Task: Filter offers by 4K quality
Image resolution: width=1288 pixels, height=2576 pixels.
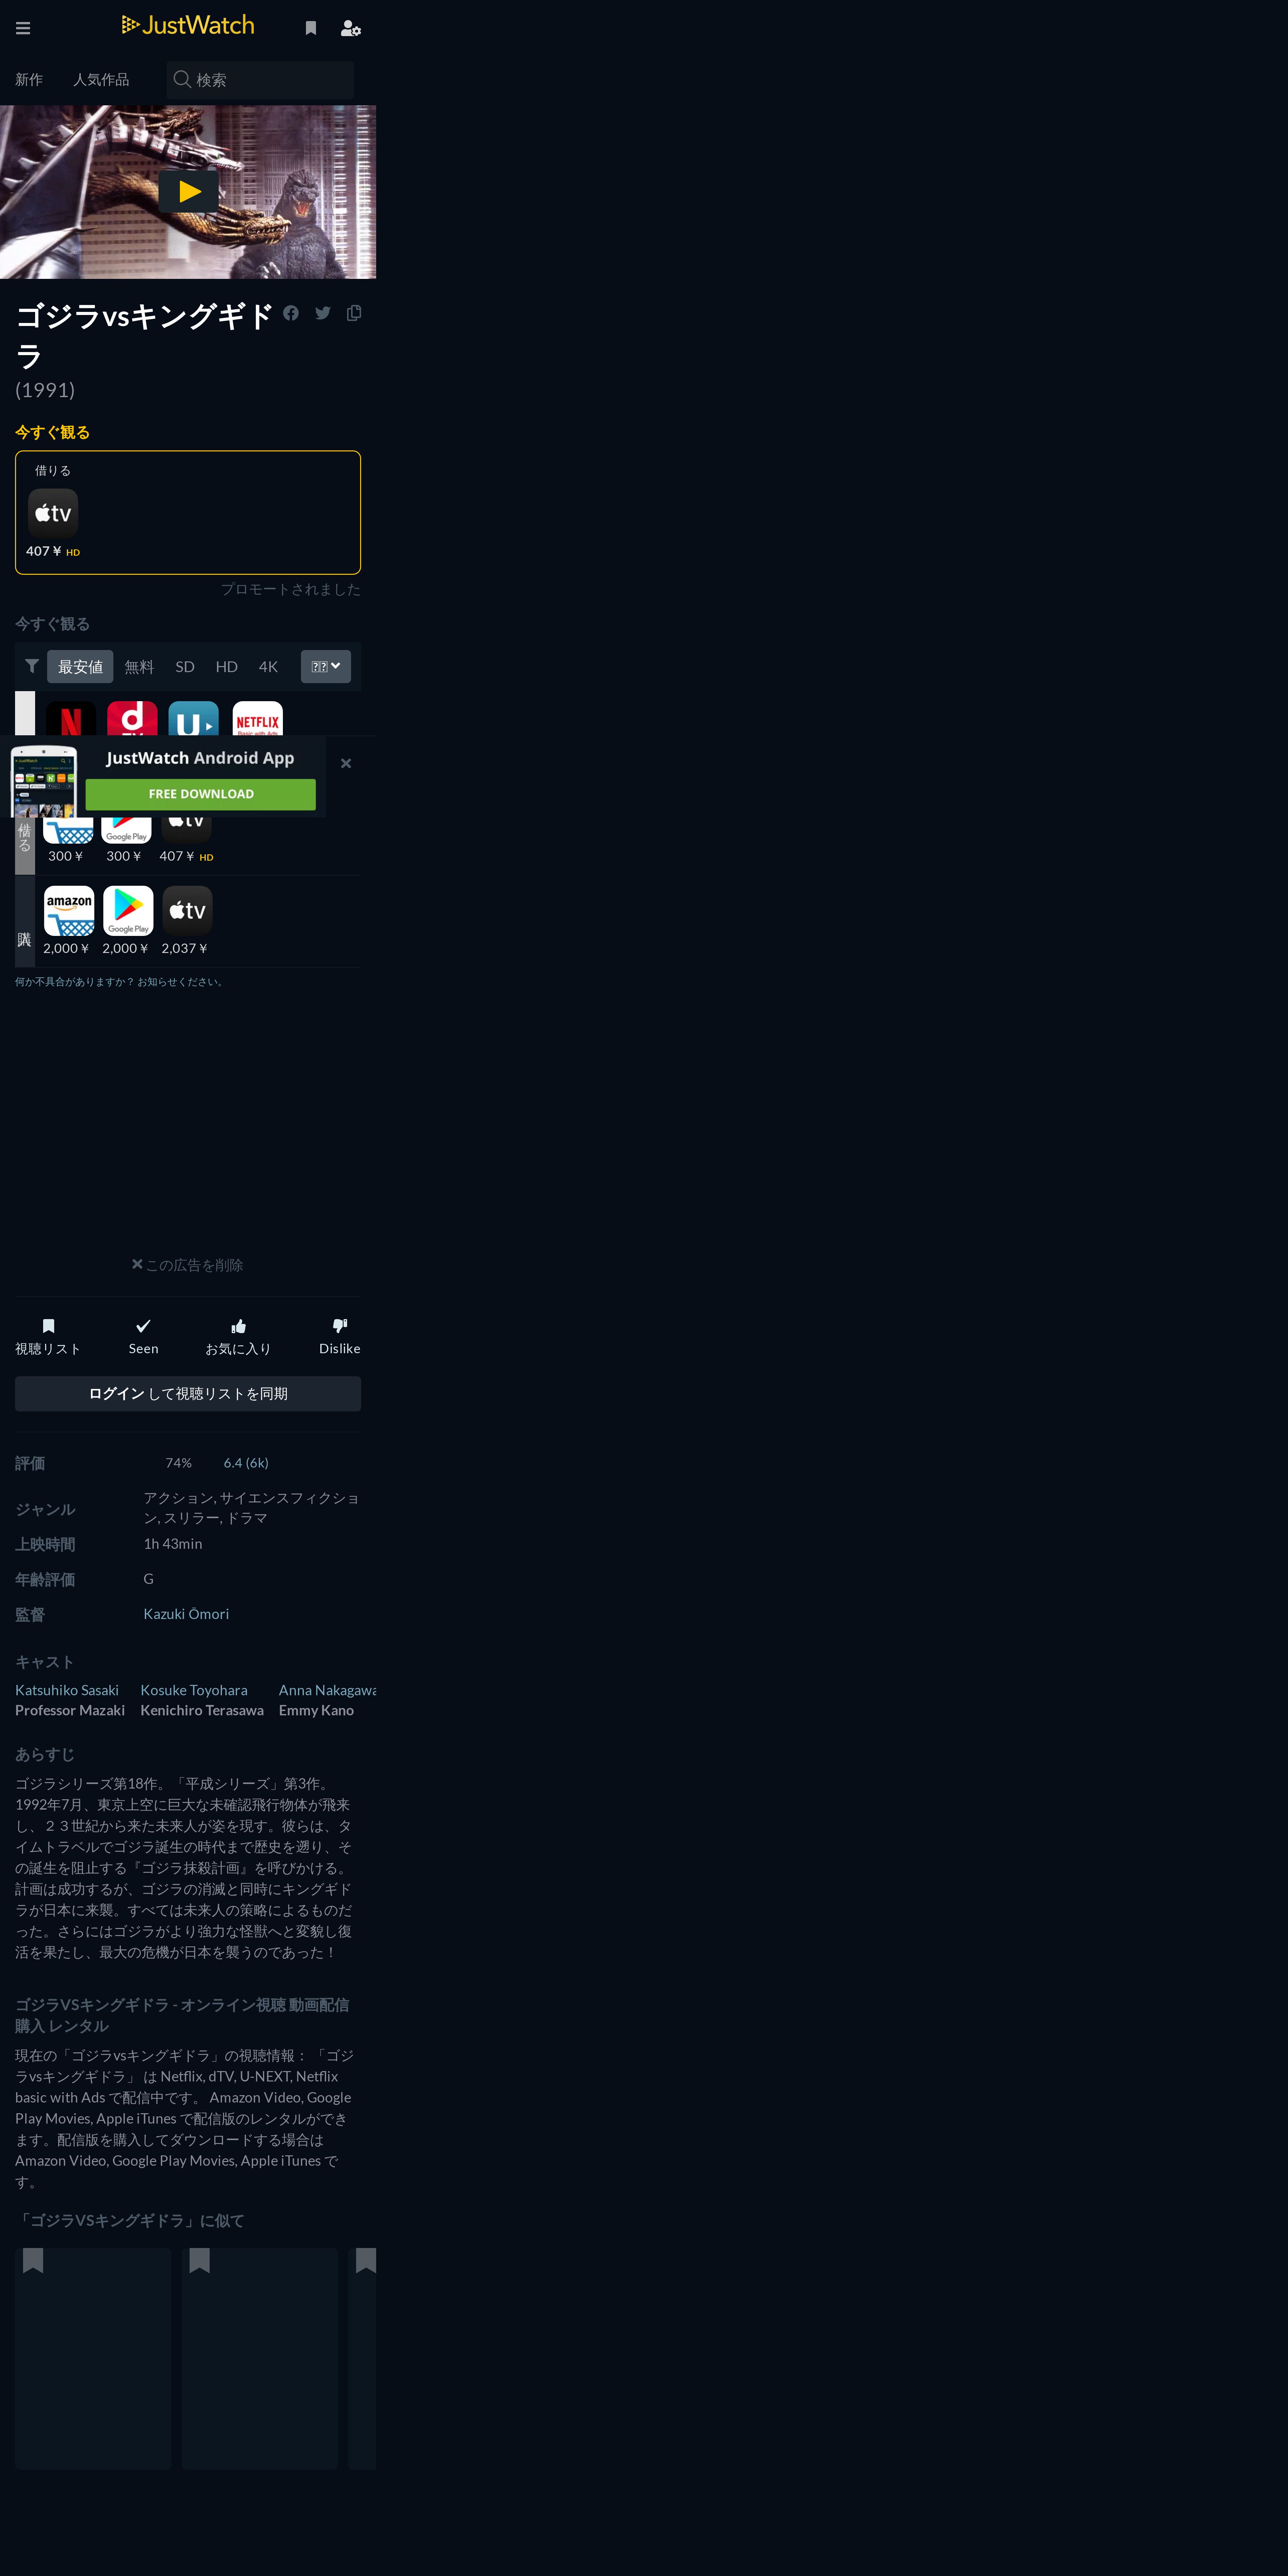Action: pyautogui.click(x=268, y=667)
